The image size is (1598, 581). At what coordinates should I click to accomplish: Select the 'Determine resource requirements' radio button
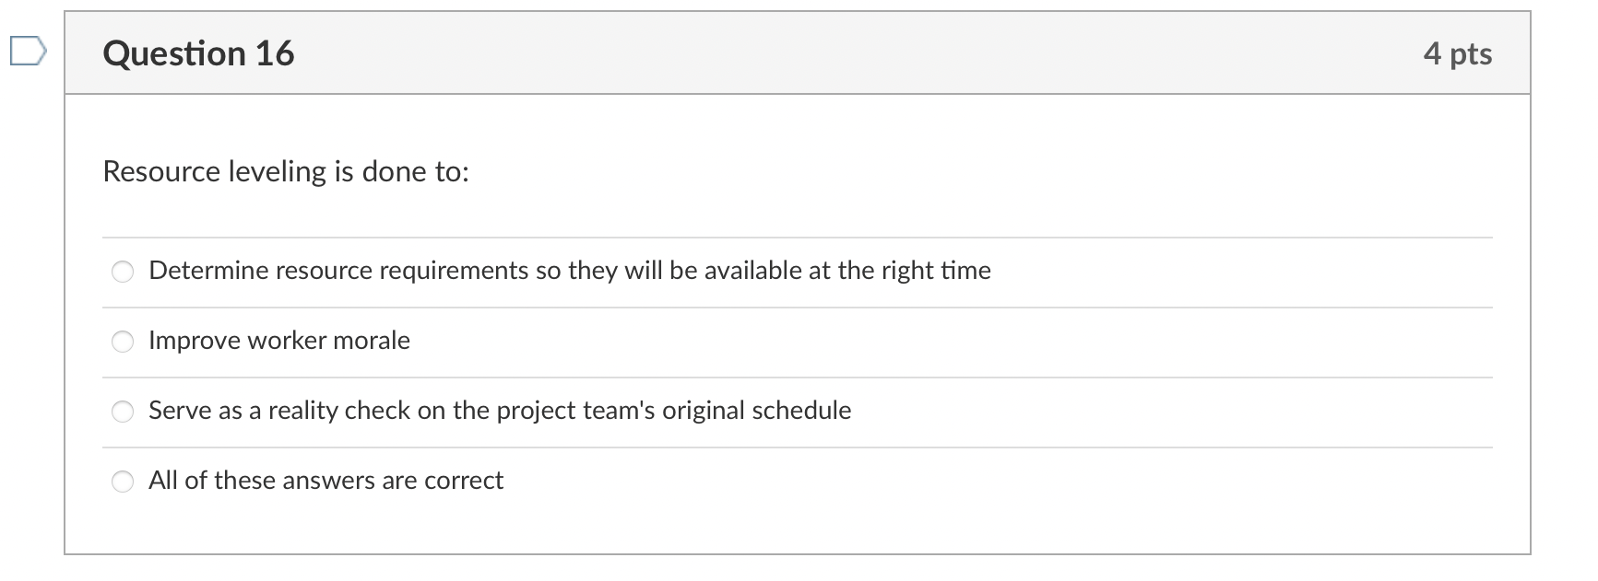123,272
